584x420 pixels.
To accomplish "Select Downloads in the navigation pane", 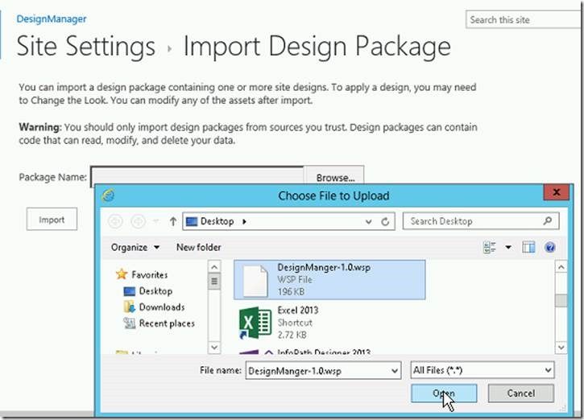I will pyautogui.click(x=162, y=307).
